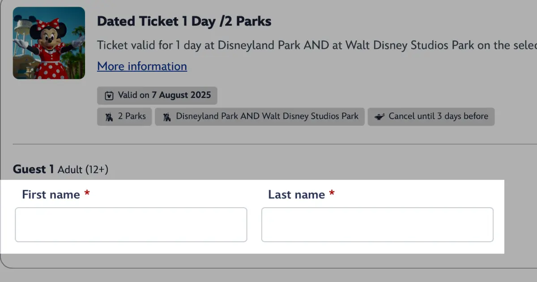
Task: Click castle icon beside Disneyland Park AND Walt
Action: pos(167,116)
